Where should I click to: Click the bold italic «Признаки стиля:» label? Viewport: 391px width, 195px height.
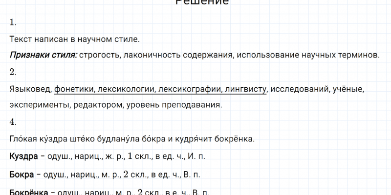[43, 55]
